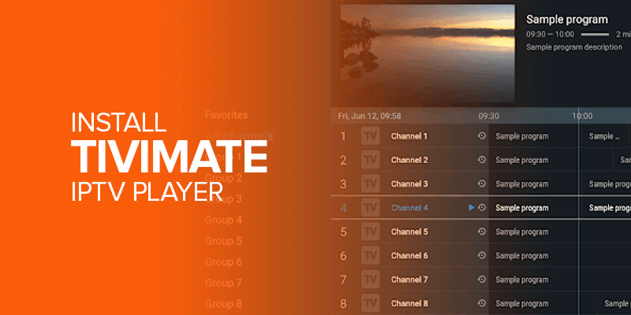This screenshot has height=315, width=631.
Task: Click the catch-up history icon on Channel 1
Action: point(482,136)
